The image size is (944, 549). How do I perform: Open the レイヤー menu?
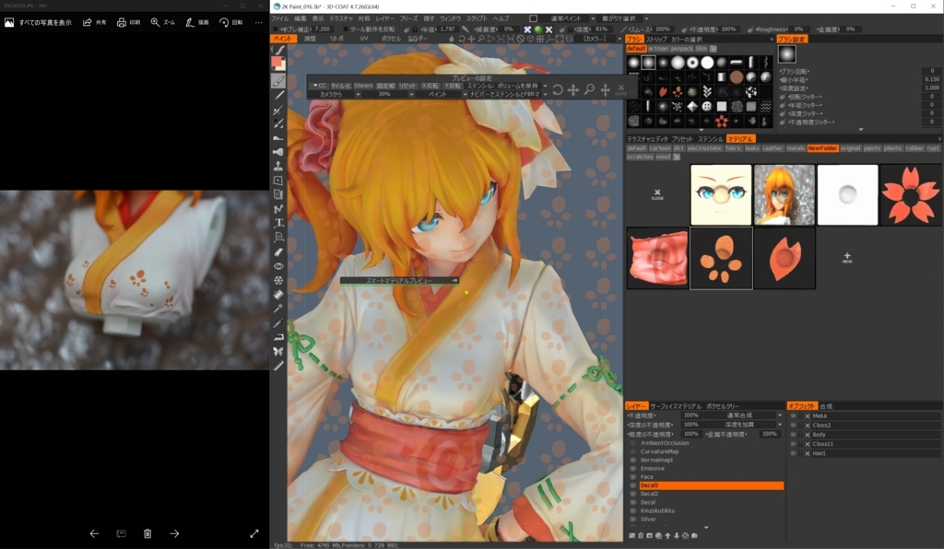[385, 18]
